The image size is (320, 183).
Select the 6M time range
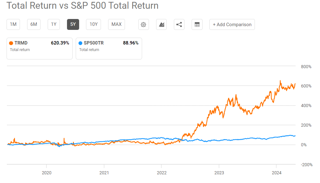point(33,24)
